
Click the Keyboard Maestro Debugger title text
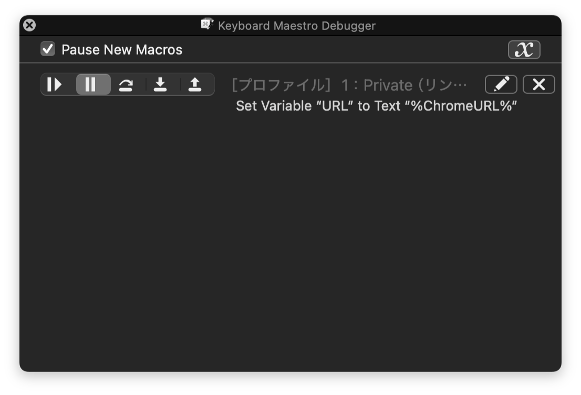tap(297, 25)
